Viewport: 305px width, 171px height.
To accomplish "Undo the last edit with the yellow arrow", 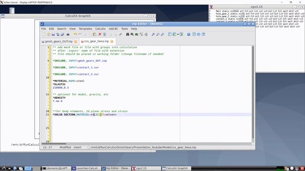I will [75, 34].
